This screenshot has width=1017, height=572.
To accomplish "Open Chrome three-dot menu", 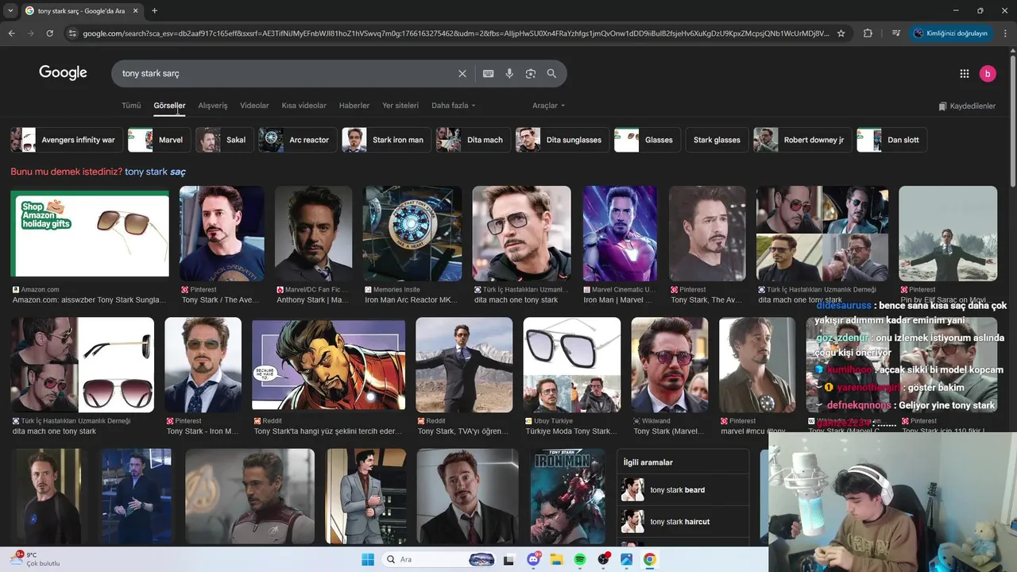I will tap(1005, 33).
